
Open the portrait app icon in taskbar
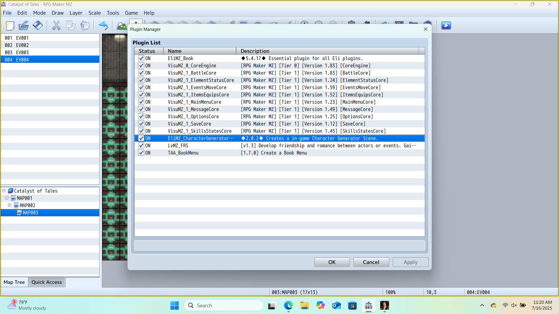385,306
